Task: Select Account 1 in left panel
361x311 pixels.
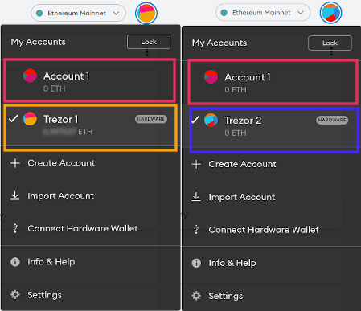Action: click(90, 80)
